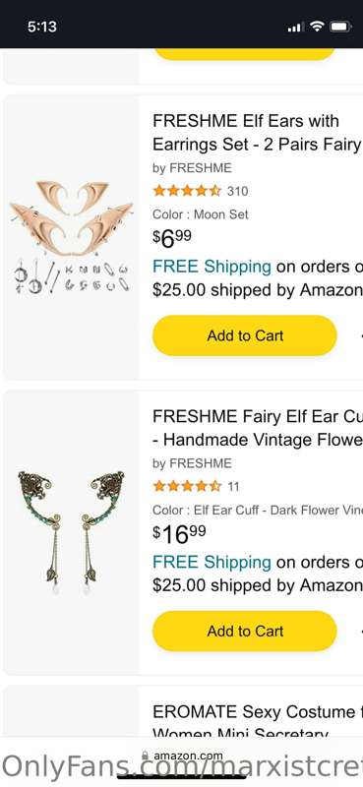Tap the Wi-Fi status icon
The width and height of the screenshot is (363, 787).
(317, 27)
